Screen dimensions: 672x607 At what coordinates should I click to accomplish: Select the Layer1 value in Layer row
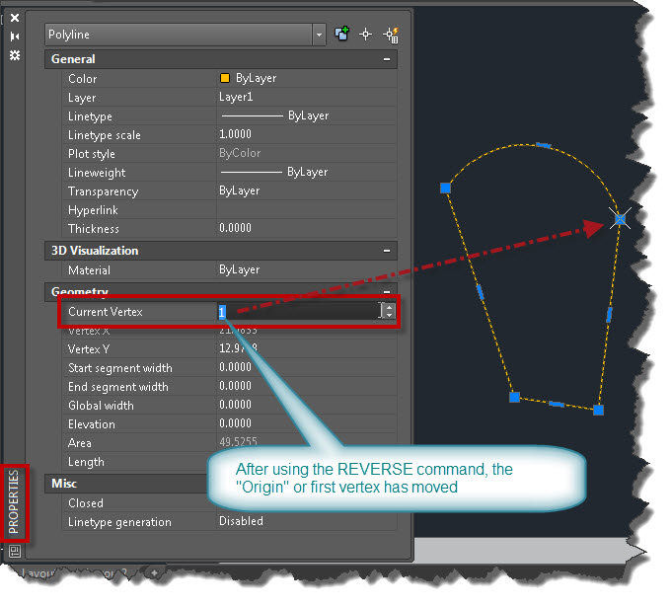point(237,98)
